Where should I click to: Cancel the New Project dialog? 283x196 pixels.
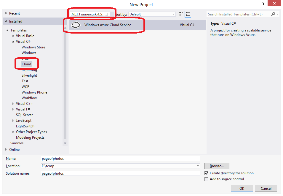point(266,188)
